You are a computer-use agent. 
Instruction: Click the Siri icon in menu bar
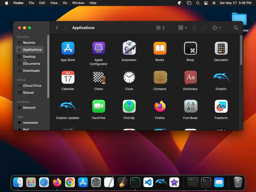pyautogui.click(x=214, y=3)
